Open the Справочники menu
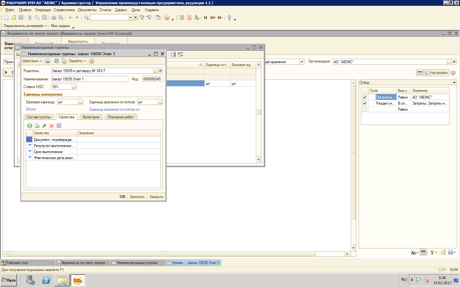The width and height of the screenshot is (460, 287). (64, 10)
